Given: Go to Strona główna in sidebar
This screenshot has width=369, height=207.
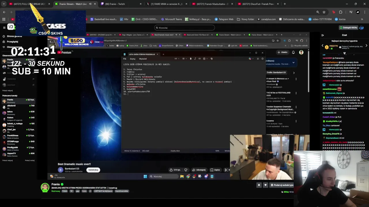Looking at the screenshot, I should (x=12, y=36).
